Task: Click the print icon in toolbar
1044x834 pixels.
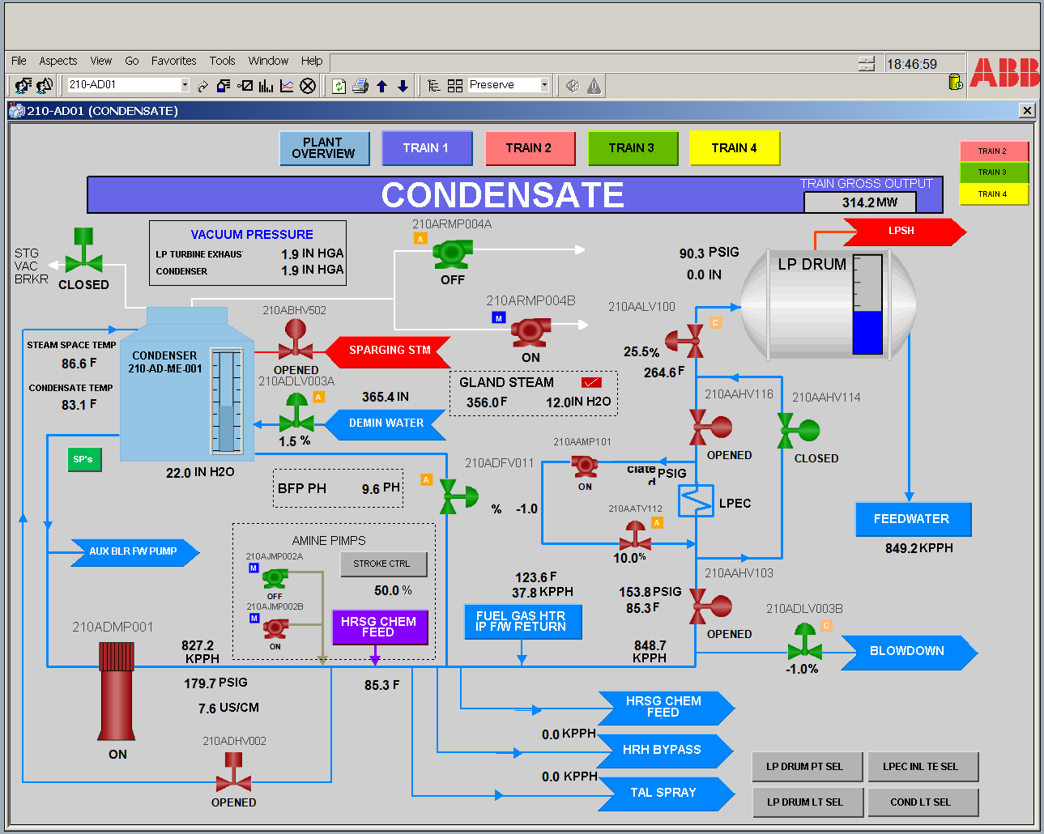Action: 360,86
